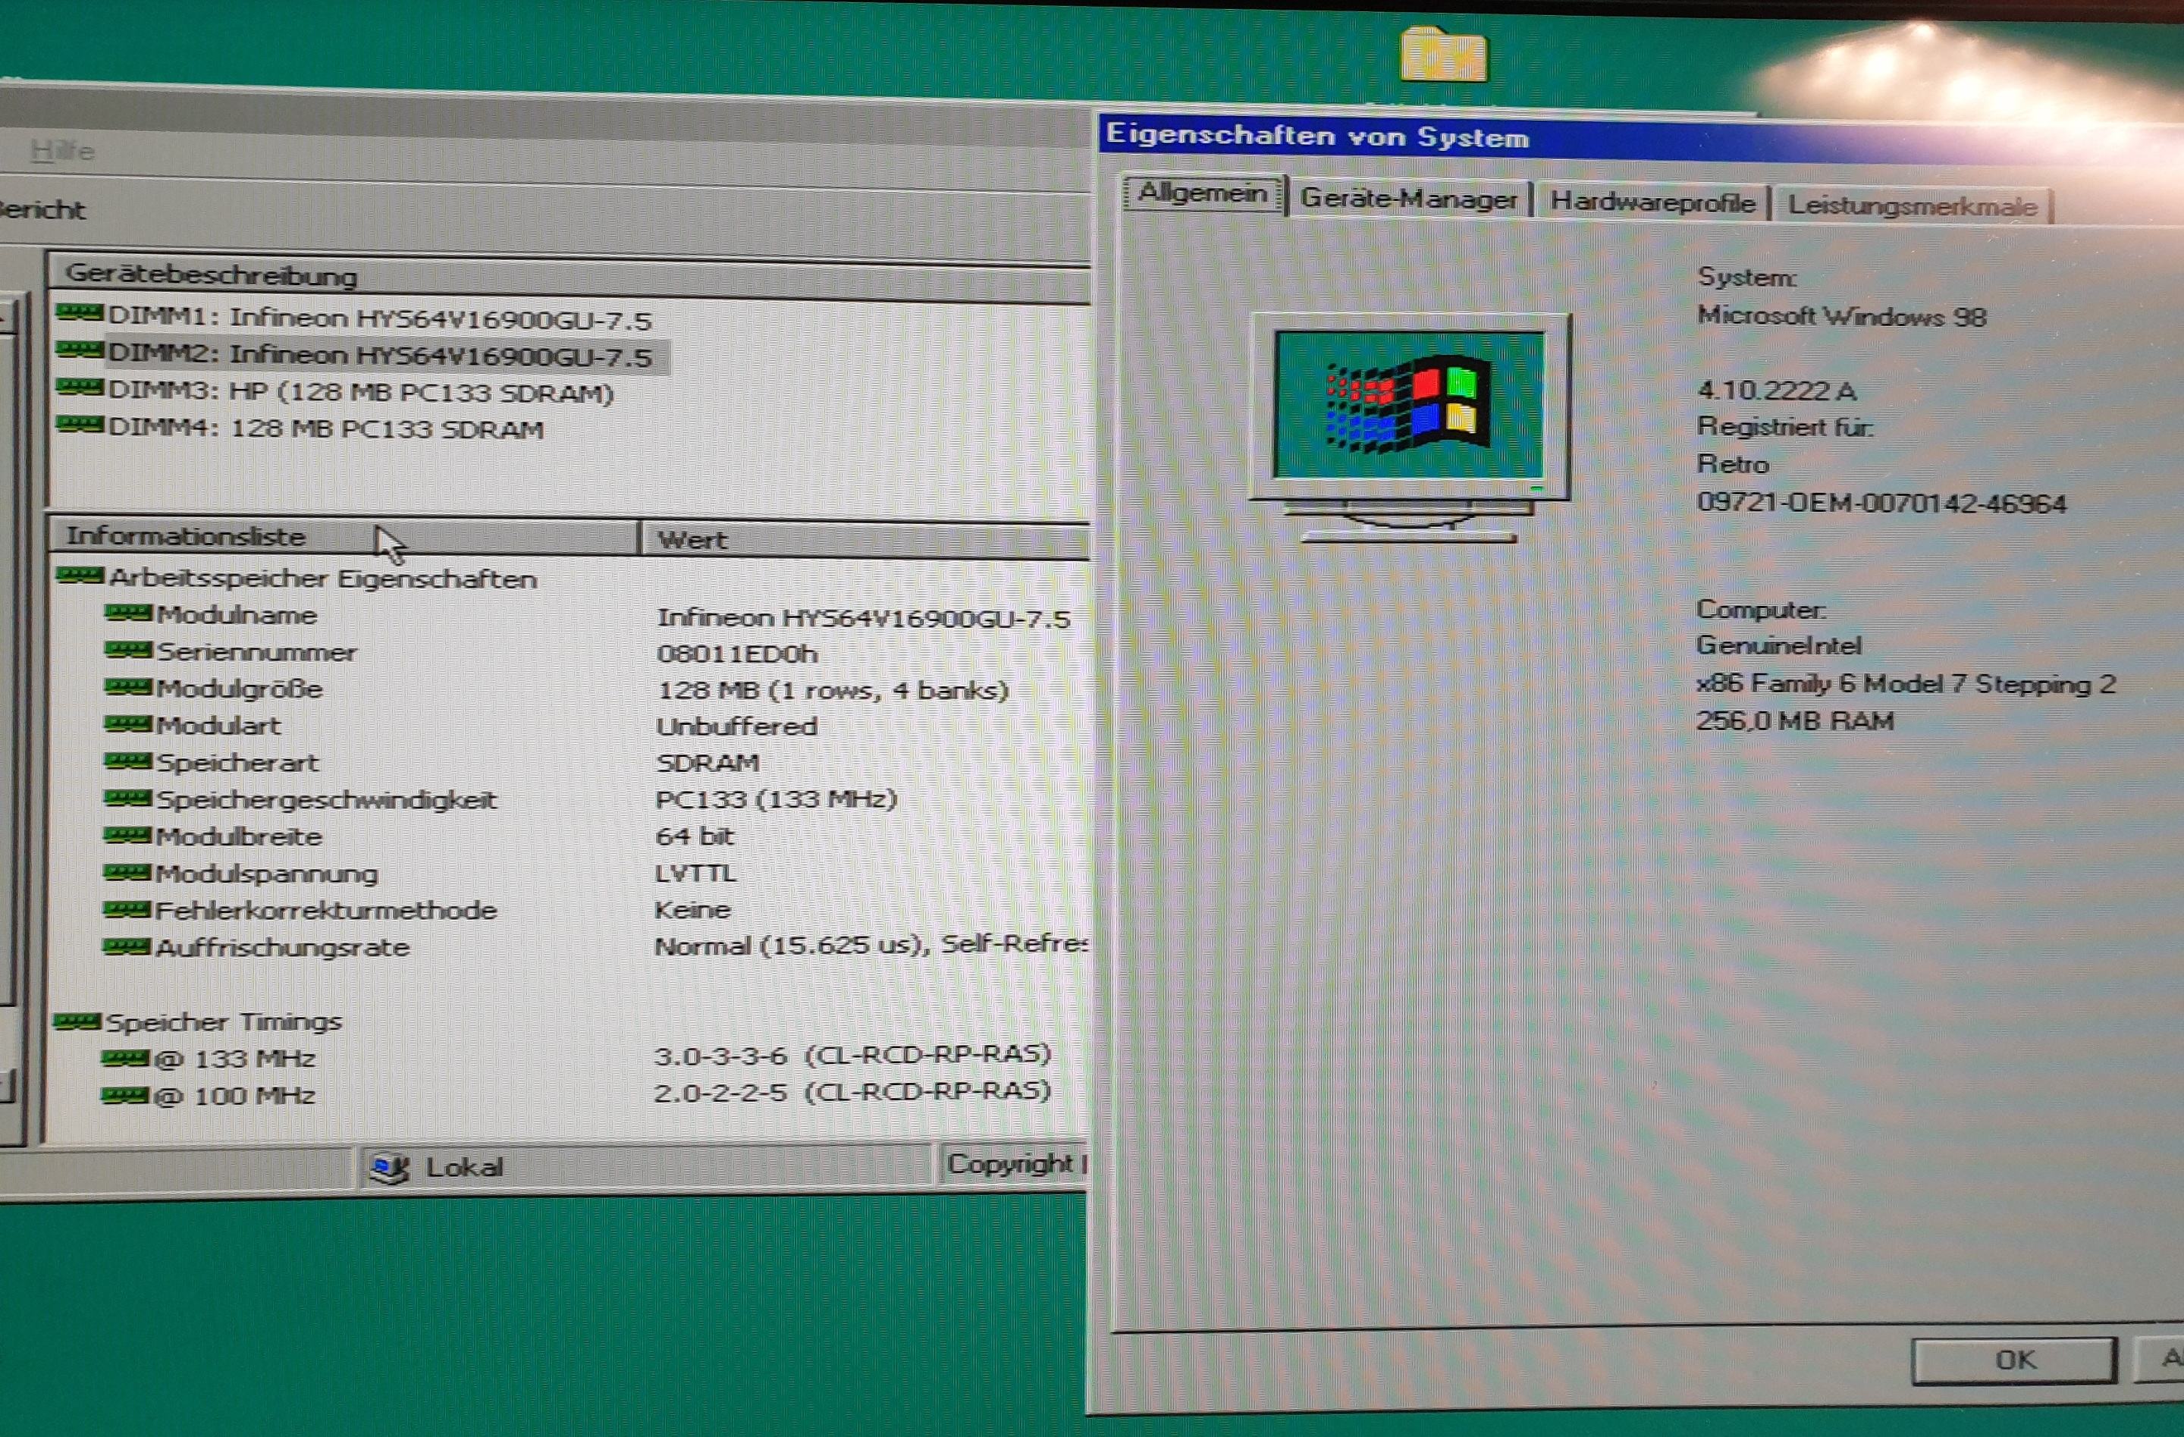Switch to the Geräte-Manager tab
Viewport: 2184px width, 1437px height.
1407,198
